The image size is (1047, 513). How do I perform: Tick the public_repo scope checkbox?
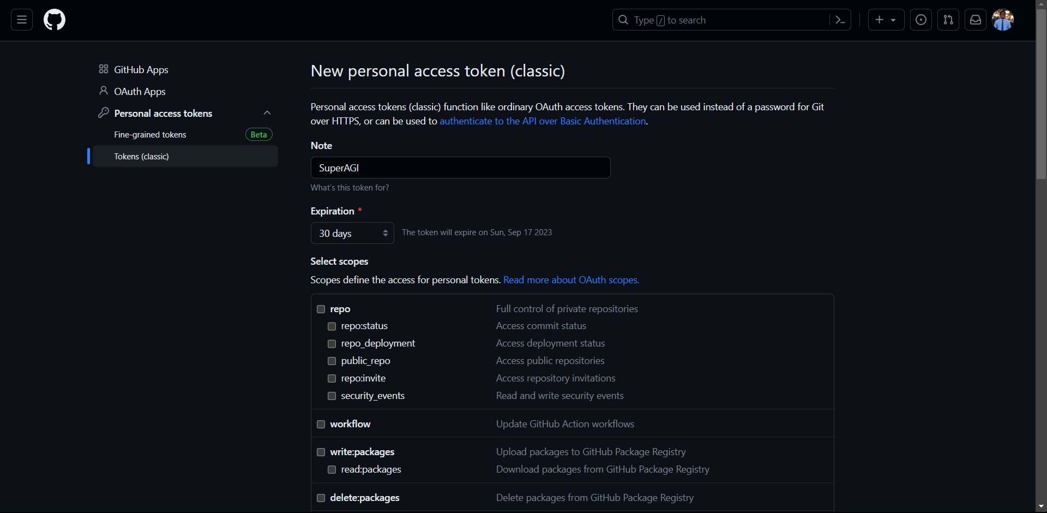(x=332, y=361)
